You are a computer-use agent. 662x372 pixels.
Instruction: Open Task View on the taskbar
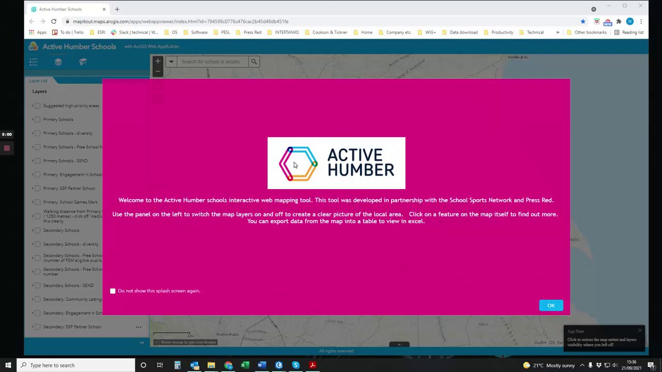click(x=160, y=365)
